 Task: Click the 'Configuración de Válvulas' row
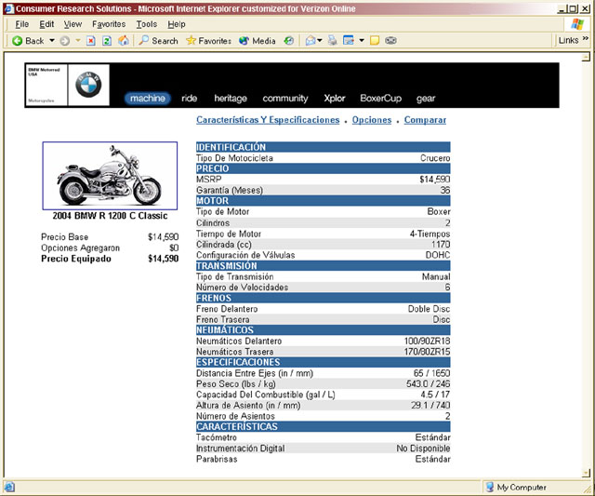(x=323, y=255)
